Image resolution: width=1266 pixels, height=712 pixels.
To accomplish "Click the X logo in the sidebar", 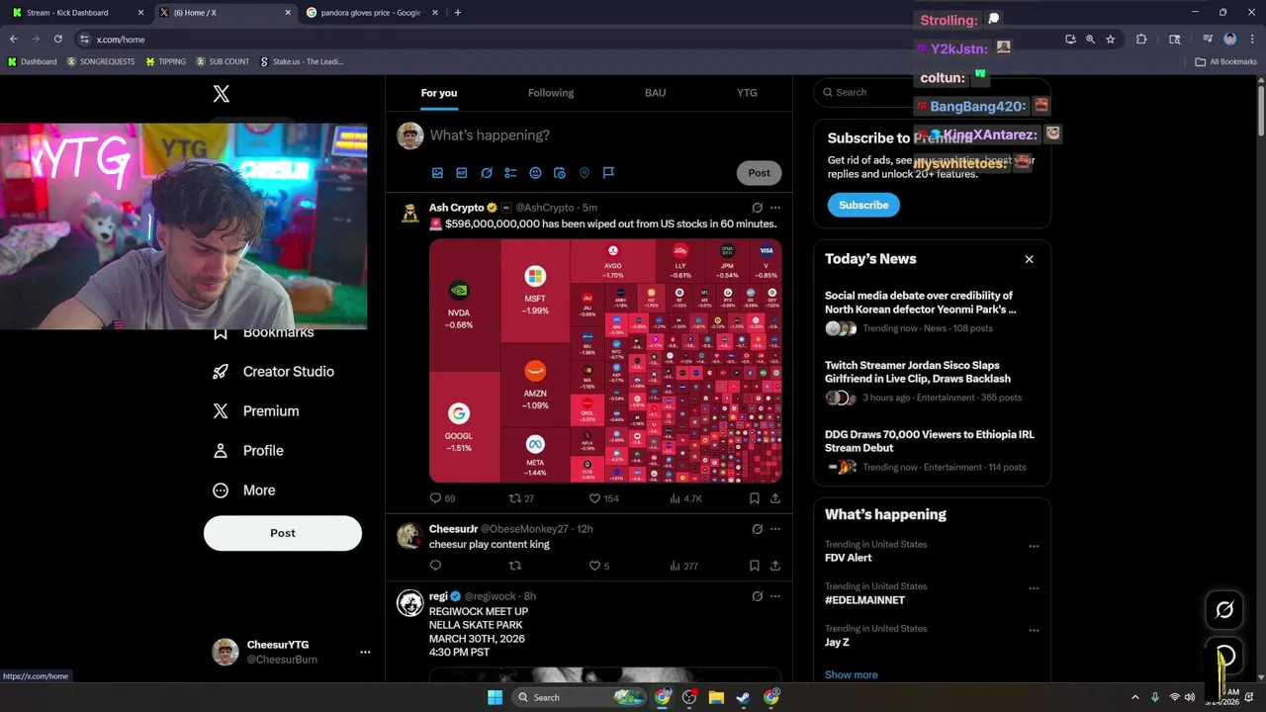I will [222, 94].
